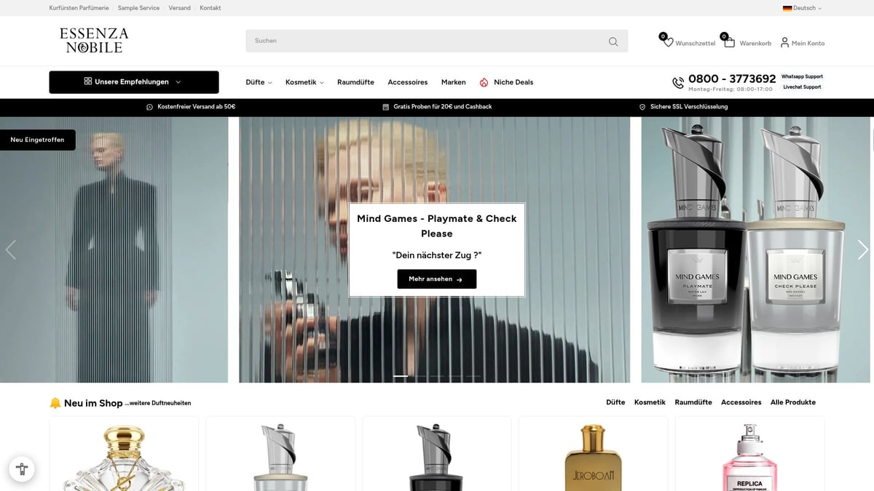
Task: Open the accessibility widget icon
Action: [22, 469]
